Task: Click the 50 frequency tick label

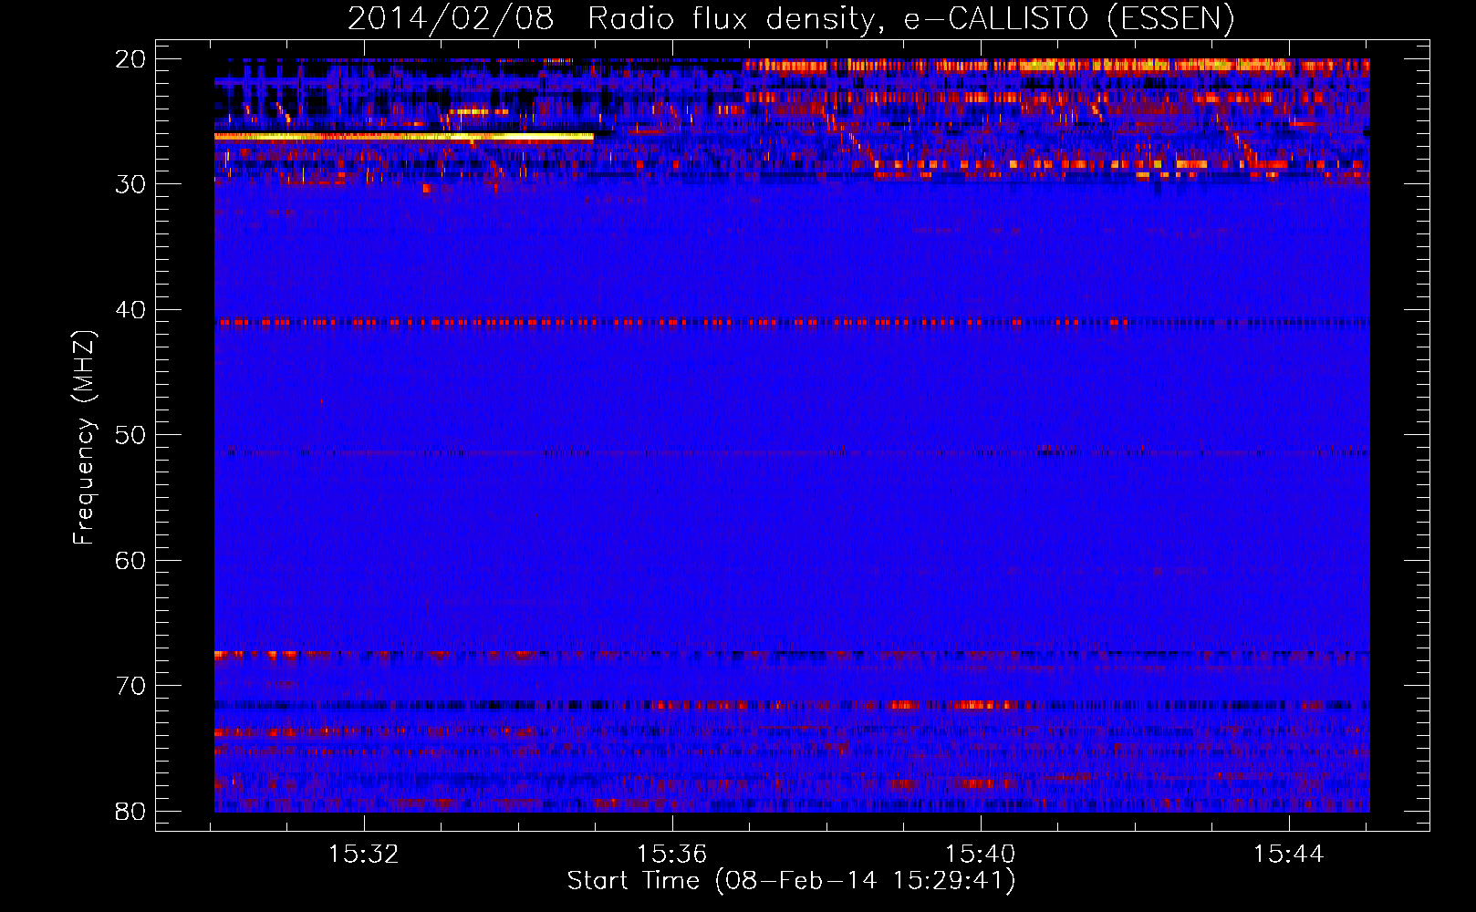Action: (x=131, y=435)
